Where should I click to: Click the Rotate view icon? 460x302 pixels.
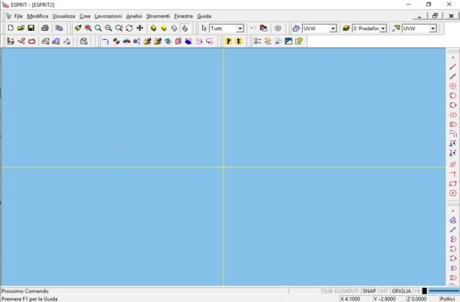pos(129,28)
